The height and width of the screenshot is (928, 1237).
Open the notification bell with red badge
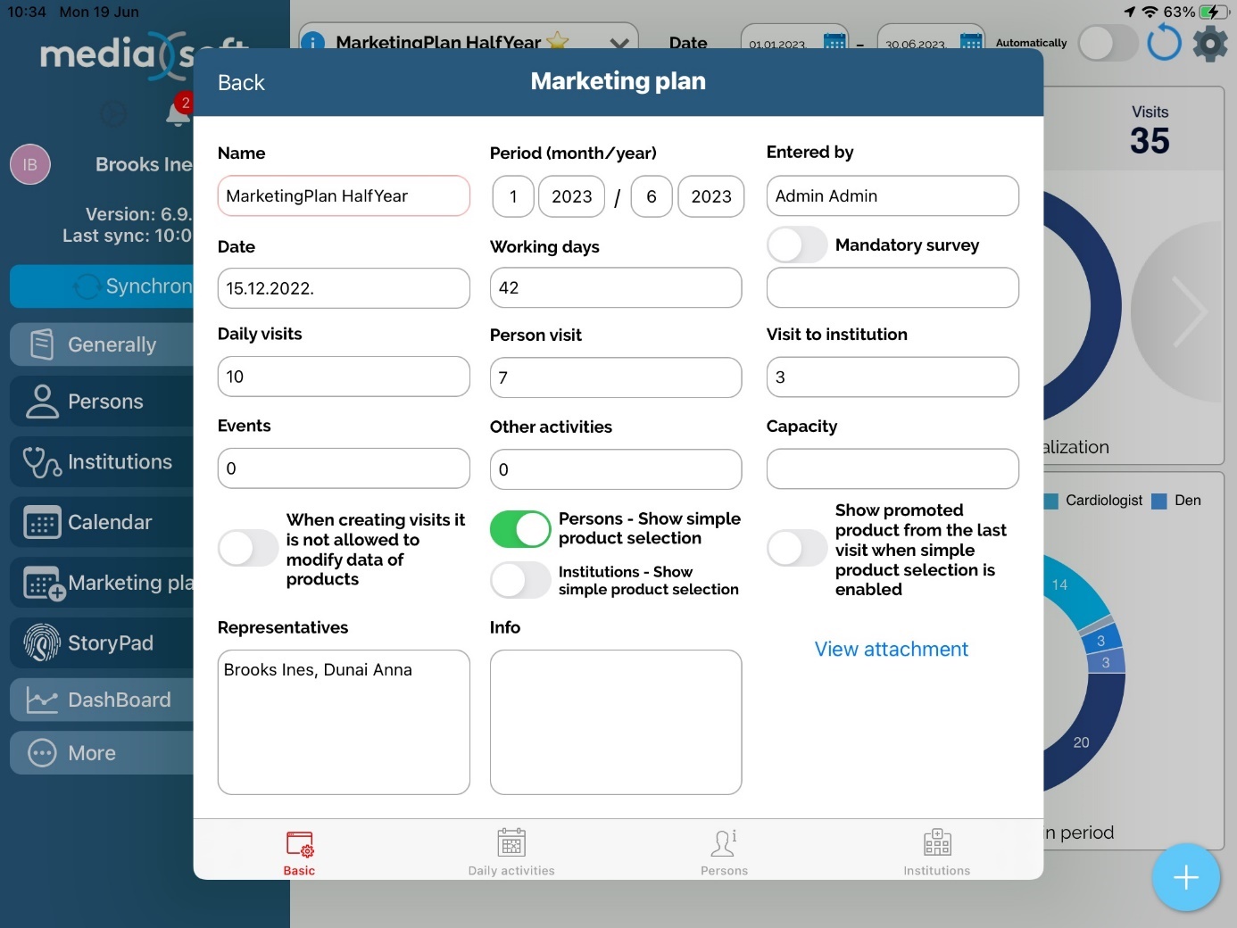[x=177, y=113]
